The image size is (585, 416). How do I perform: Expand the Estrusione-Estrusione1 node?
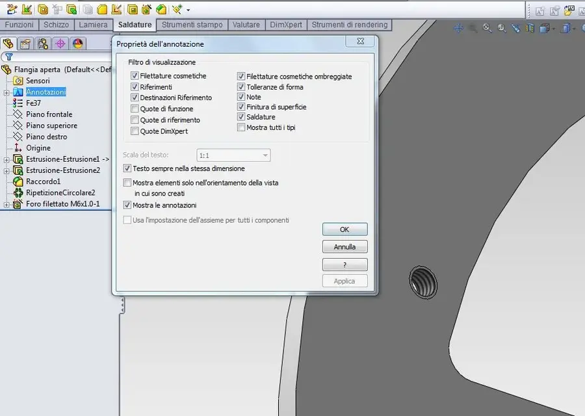6,160
